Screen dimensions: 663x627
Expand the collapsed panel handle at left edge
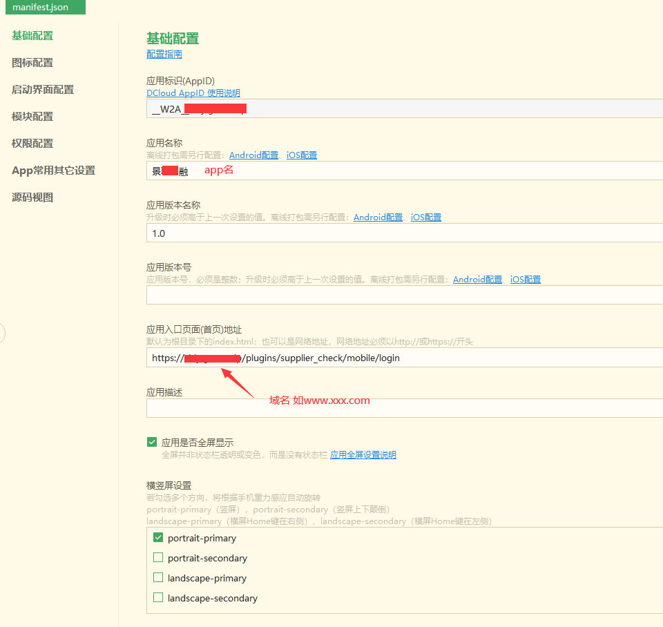tap(2, 334)
